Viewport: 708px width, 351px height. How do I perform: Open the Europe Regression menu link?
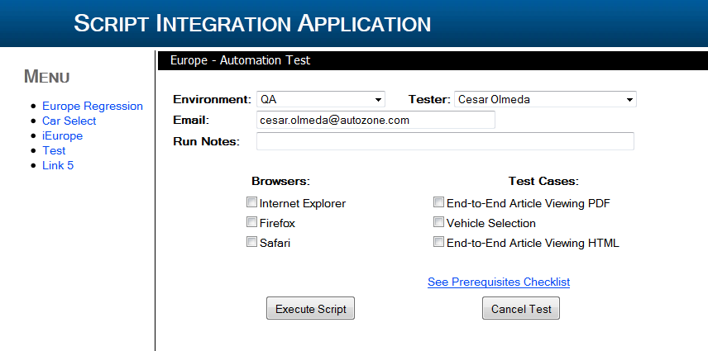(x=92, y=106)
